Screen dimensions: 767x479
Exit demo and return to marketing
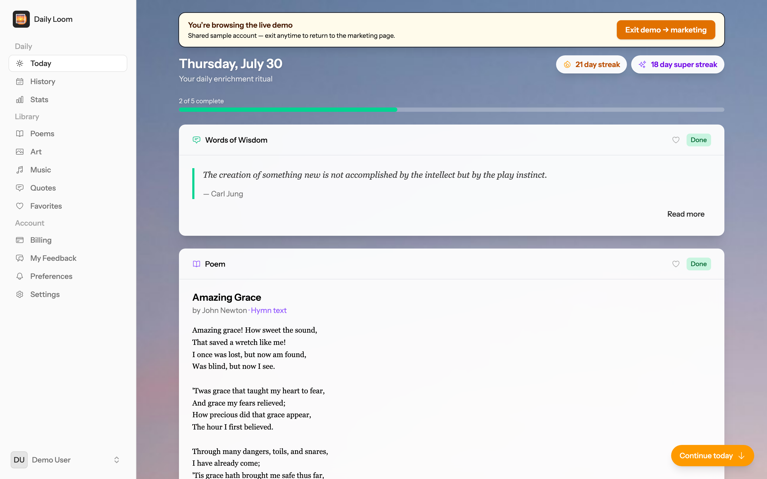pyautogui.click(x=666, y=30)
